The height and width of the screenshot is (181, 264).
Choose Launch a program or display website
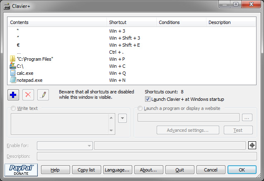click(x=140, y=108)
